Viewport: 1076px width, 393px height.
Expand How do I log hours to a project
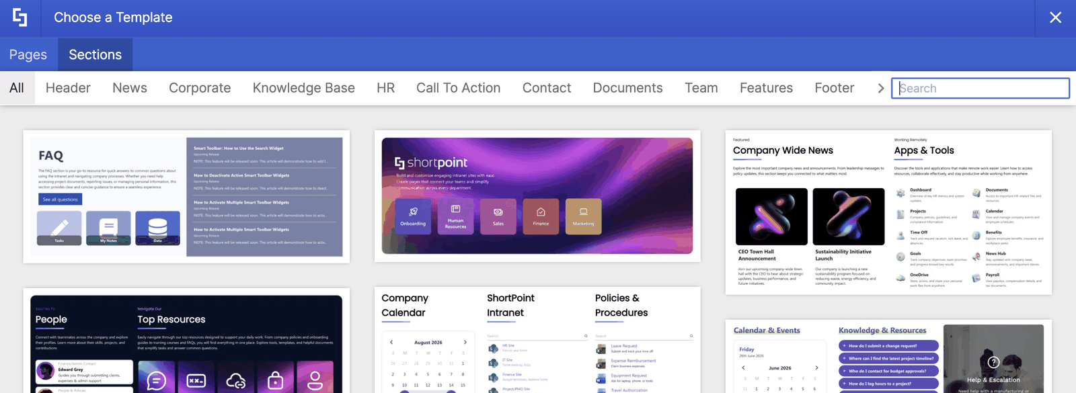[888, 384]
